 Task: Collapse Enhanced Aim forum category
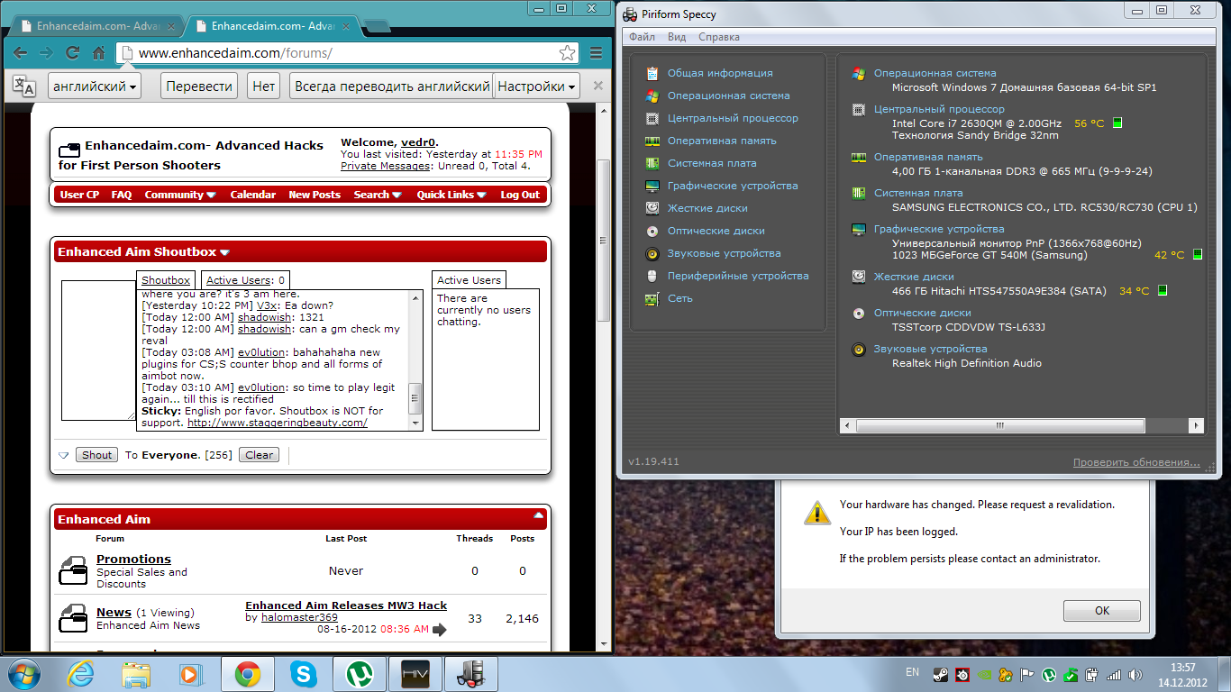pyautogui.click(x=538, y=516)
